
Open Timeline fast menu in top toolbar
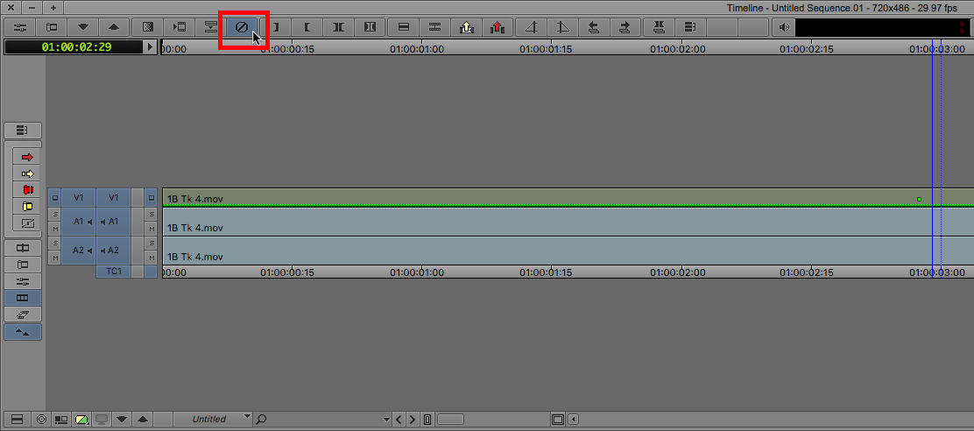coord(689,27)
